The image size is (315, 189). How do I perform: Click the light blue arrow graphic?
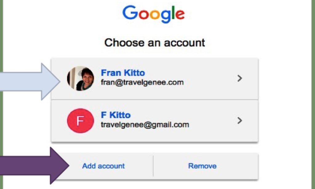click(x=30, y=81)
